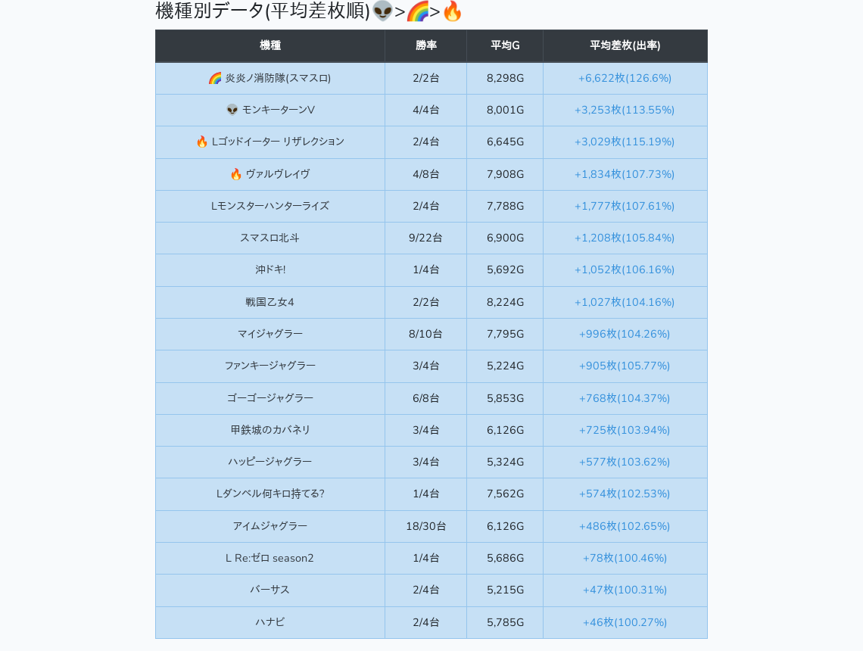Click the fire emoji beside Lゴッドイーター リザレクション
This screenshot has width=863, height=651.
tap(202, 142)
